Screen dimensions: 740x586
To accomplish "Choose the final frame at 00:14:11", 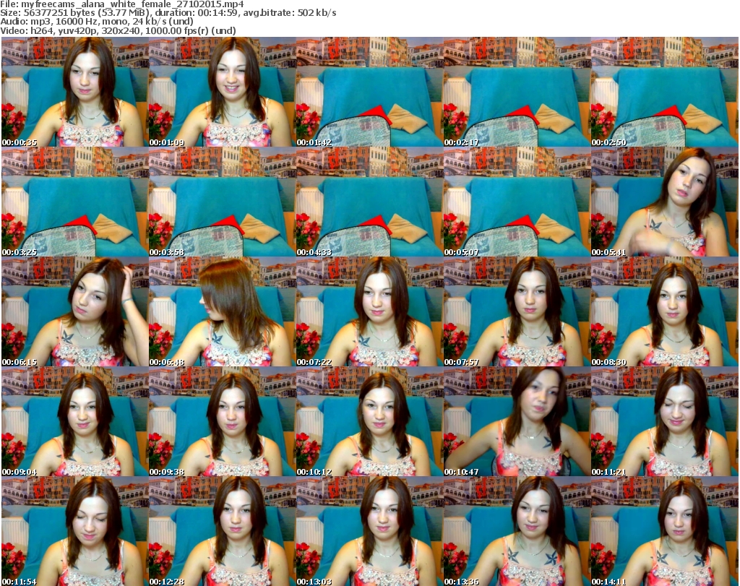I will 664,531.
